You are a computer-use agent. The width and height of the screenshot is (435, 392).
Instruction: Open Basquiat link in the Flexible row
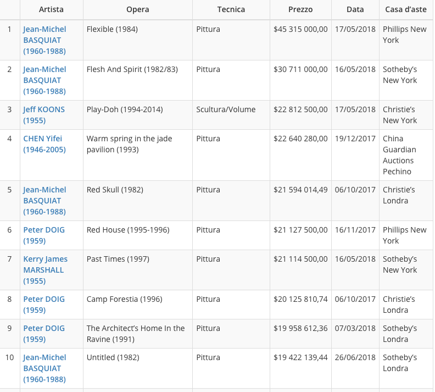[44, 40]
